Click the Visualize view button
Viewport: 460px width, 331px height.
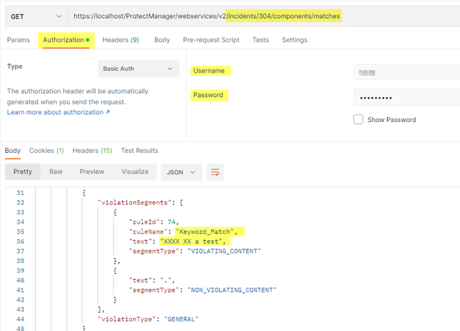(x=135, y=172)
